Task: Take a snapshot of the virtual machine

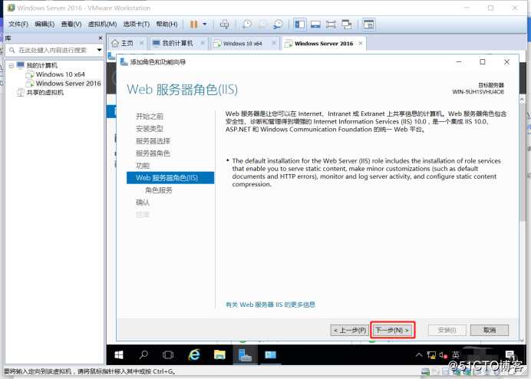Action: pos(247,25)
